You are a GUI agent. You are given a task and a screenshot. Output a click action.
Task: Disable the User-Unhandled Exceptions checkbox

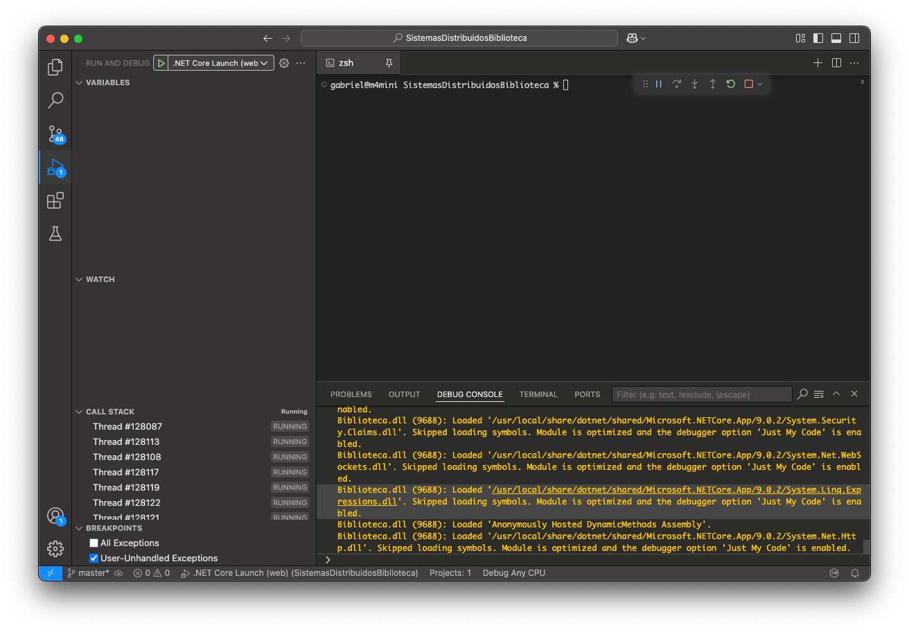(94, 559)
